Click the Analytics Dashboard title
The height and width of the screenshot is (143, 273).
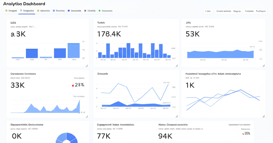tap(24, 4)
